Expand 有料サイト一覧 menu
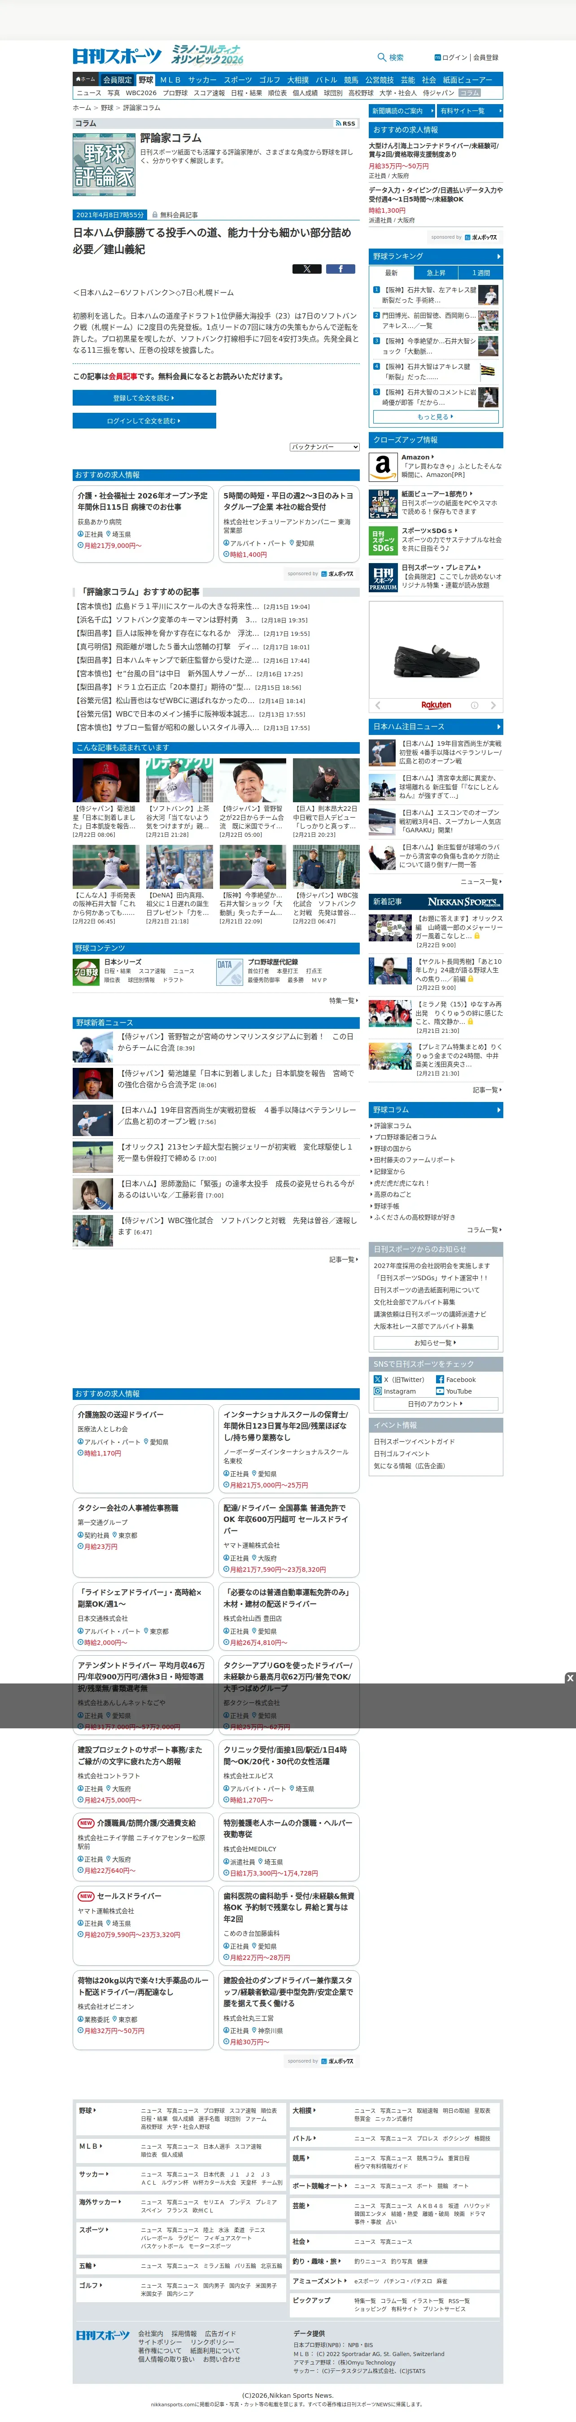Screen dimensions: 576x2422 tap(469, 111)
